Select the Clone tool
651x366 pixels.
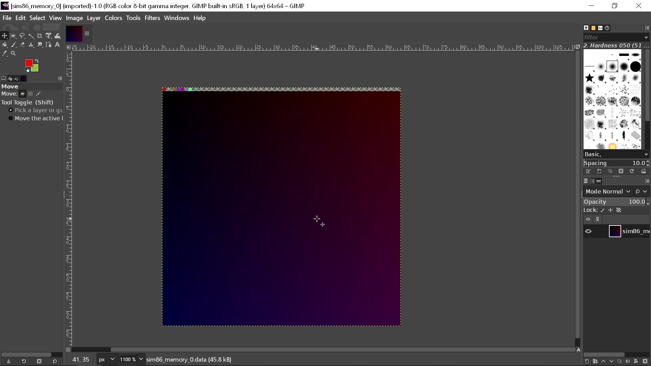[x=31, y=44]
